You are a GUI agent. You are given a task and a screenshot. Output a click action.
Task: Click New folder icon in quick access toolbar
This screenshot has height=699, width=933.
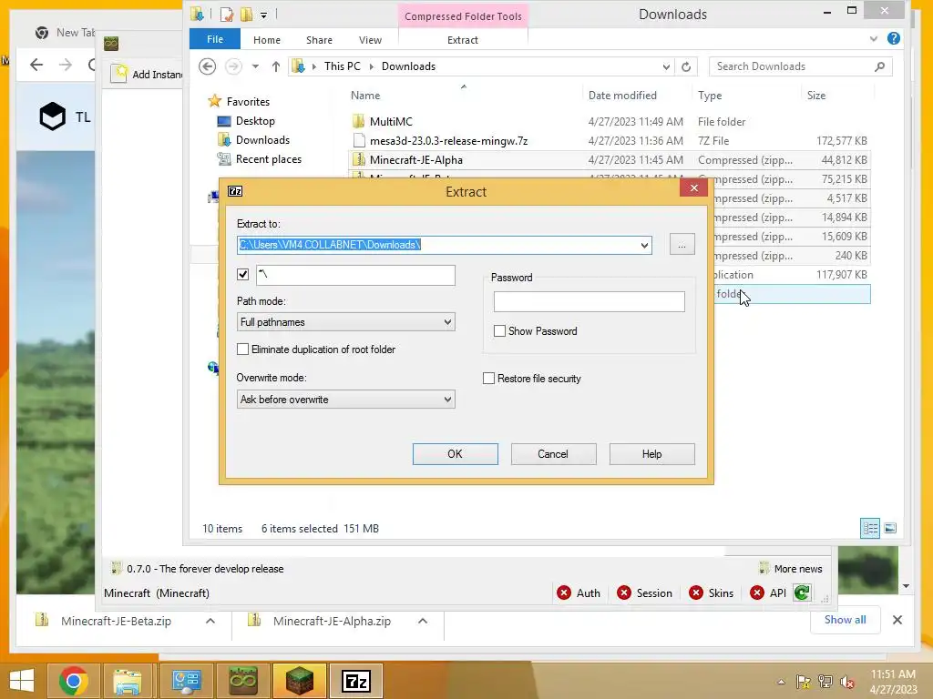point(246,15)
